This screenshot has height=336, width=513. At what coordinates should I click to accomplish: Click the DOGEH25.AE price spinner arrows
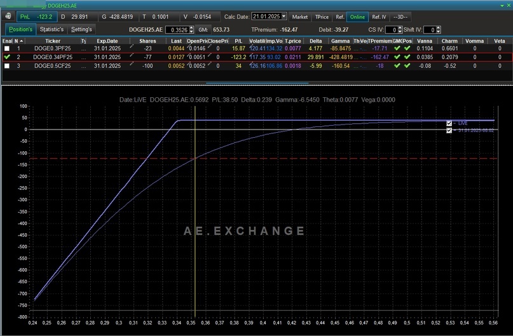click(191, 30)
